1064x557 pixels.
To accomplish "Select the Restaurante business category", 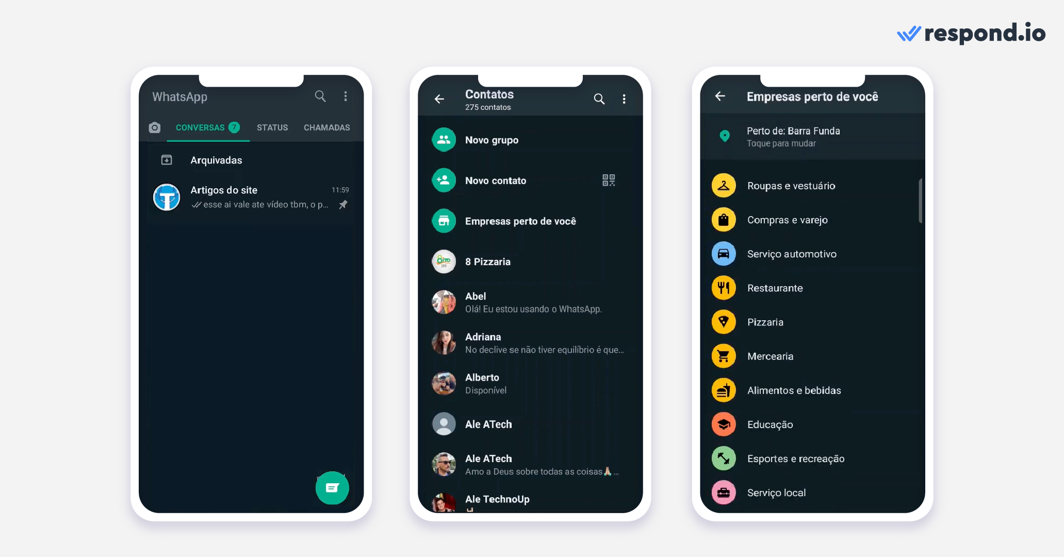I will (775, 288).
